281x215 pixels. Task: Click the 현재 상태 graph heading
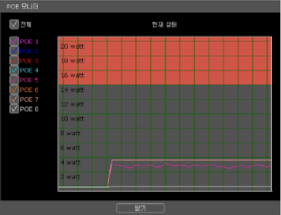164,24
